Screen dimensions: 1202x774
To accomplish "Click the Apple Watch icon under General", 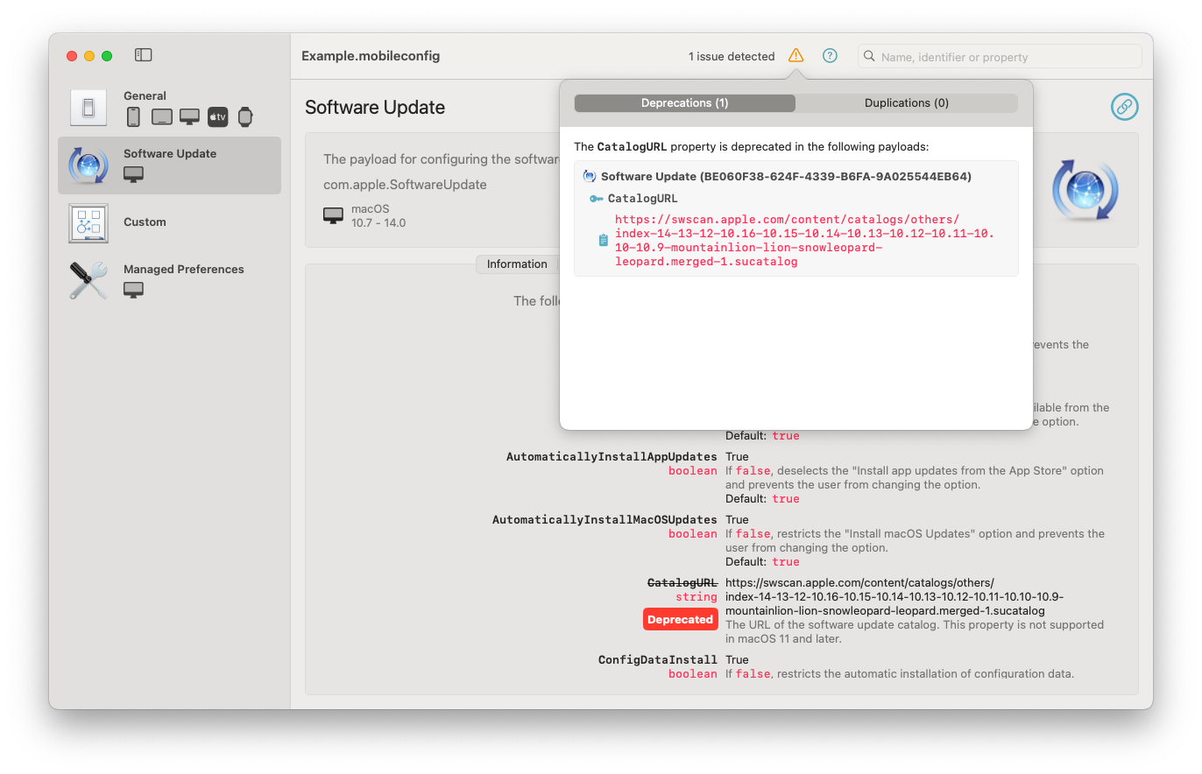I will (x=245, y=116).
